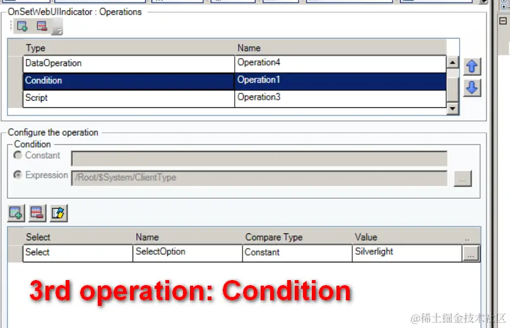Click the Select cell in conditions grid

78,253
